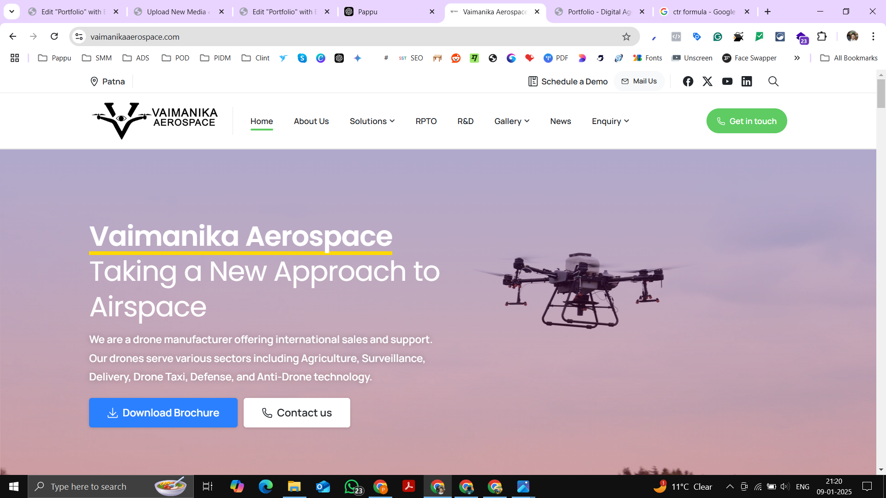The image size is (886, 498).
Task: Open the ChatGPT bookmark icon
Action: point(339,58)
